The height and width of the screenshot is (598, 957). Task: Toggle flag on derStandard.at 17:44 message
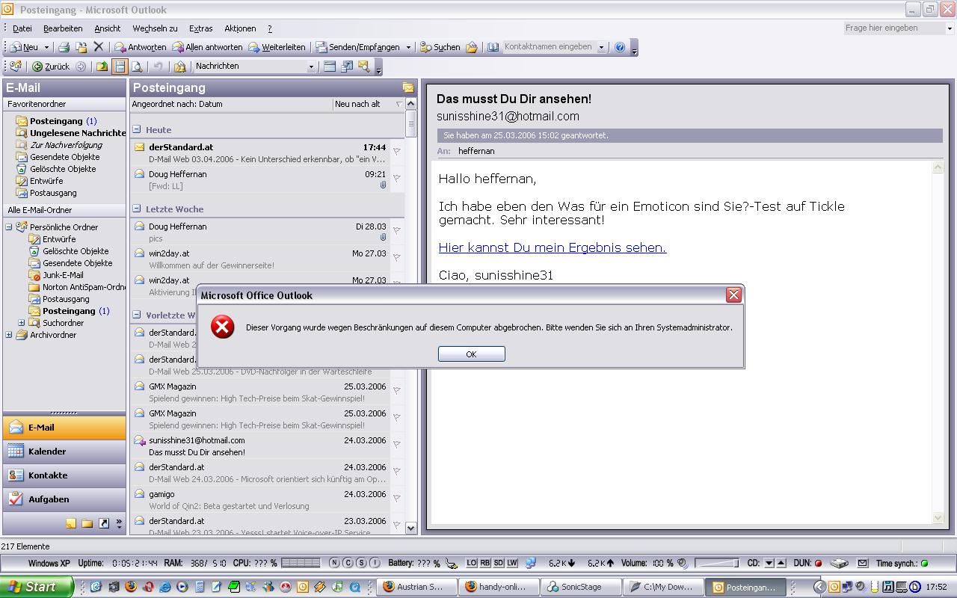click(x=397, y=152)
